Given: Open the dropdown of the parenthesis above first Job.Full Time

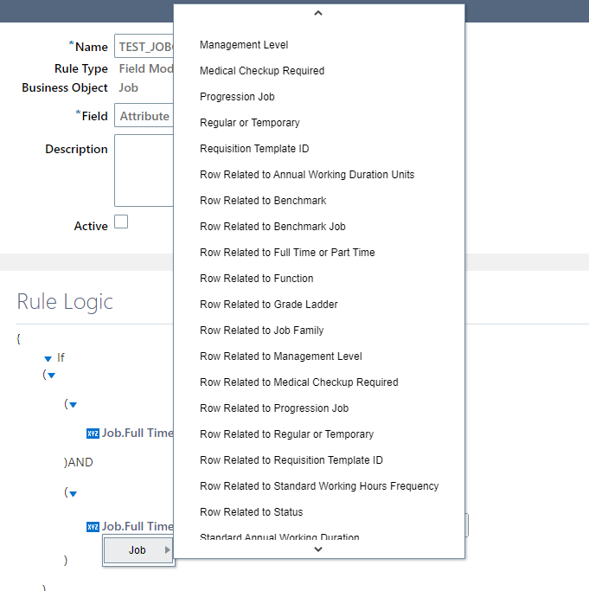Looking at the screenshot, I should click(74, 405).
